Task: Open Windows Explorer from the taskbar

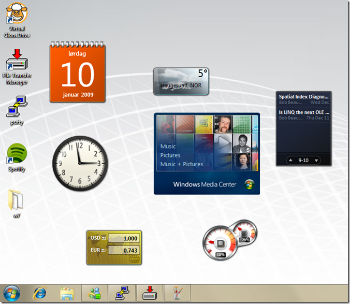Action: point(67,294)
